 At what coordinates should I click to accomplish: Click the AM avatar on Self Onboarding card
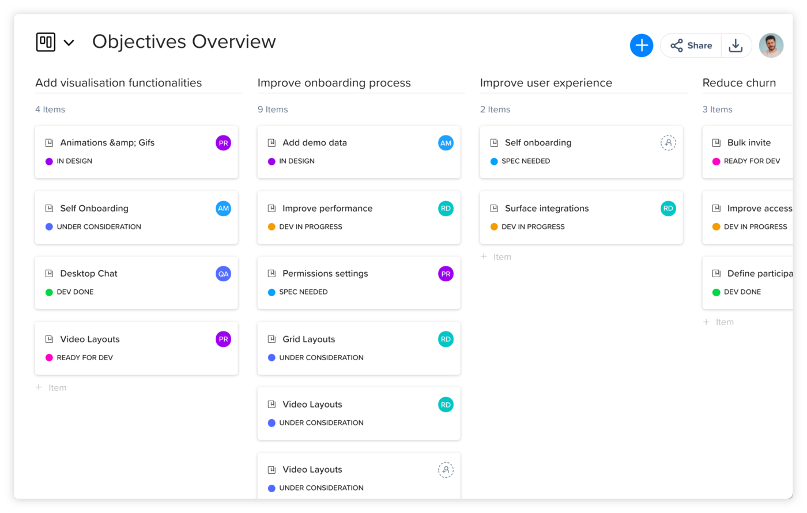tap(223, 209)
